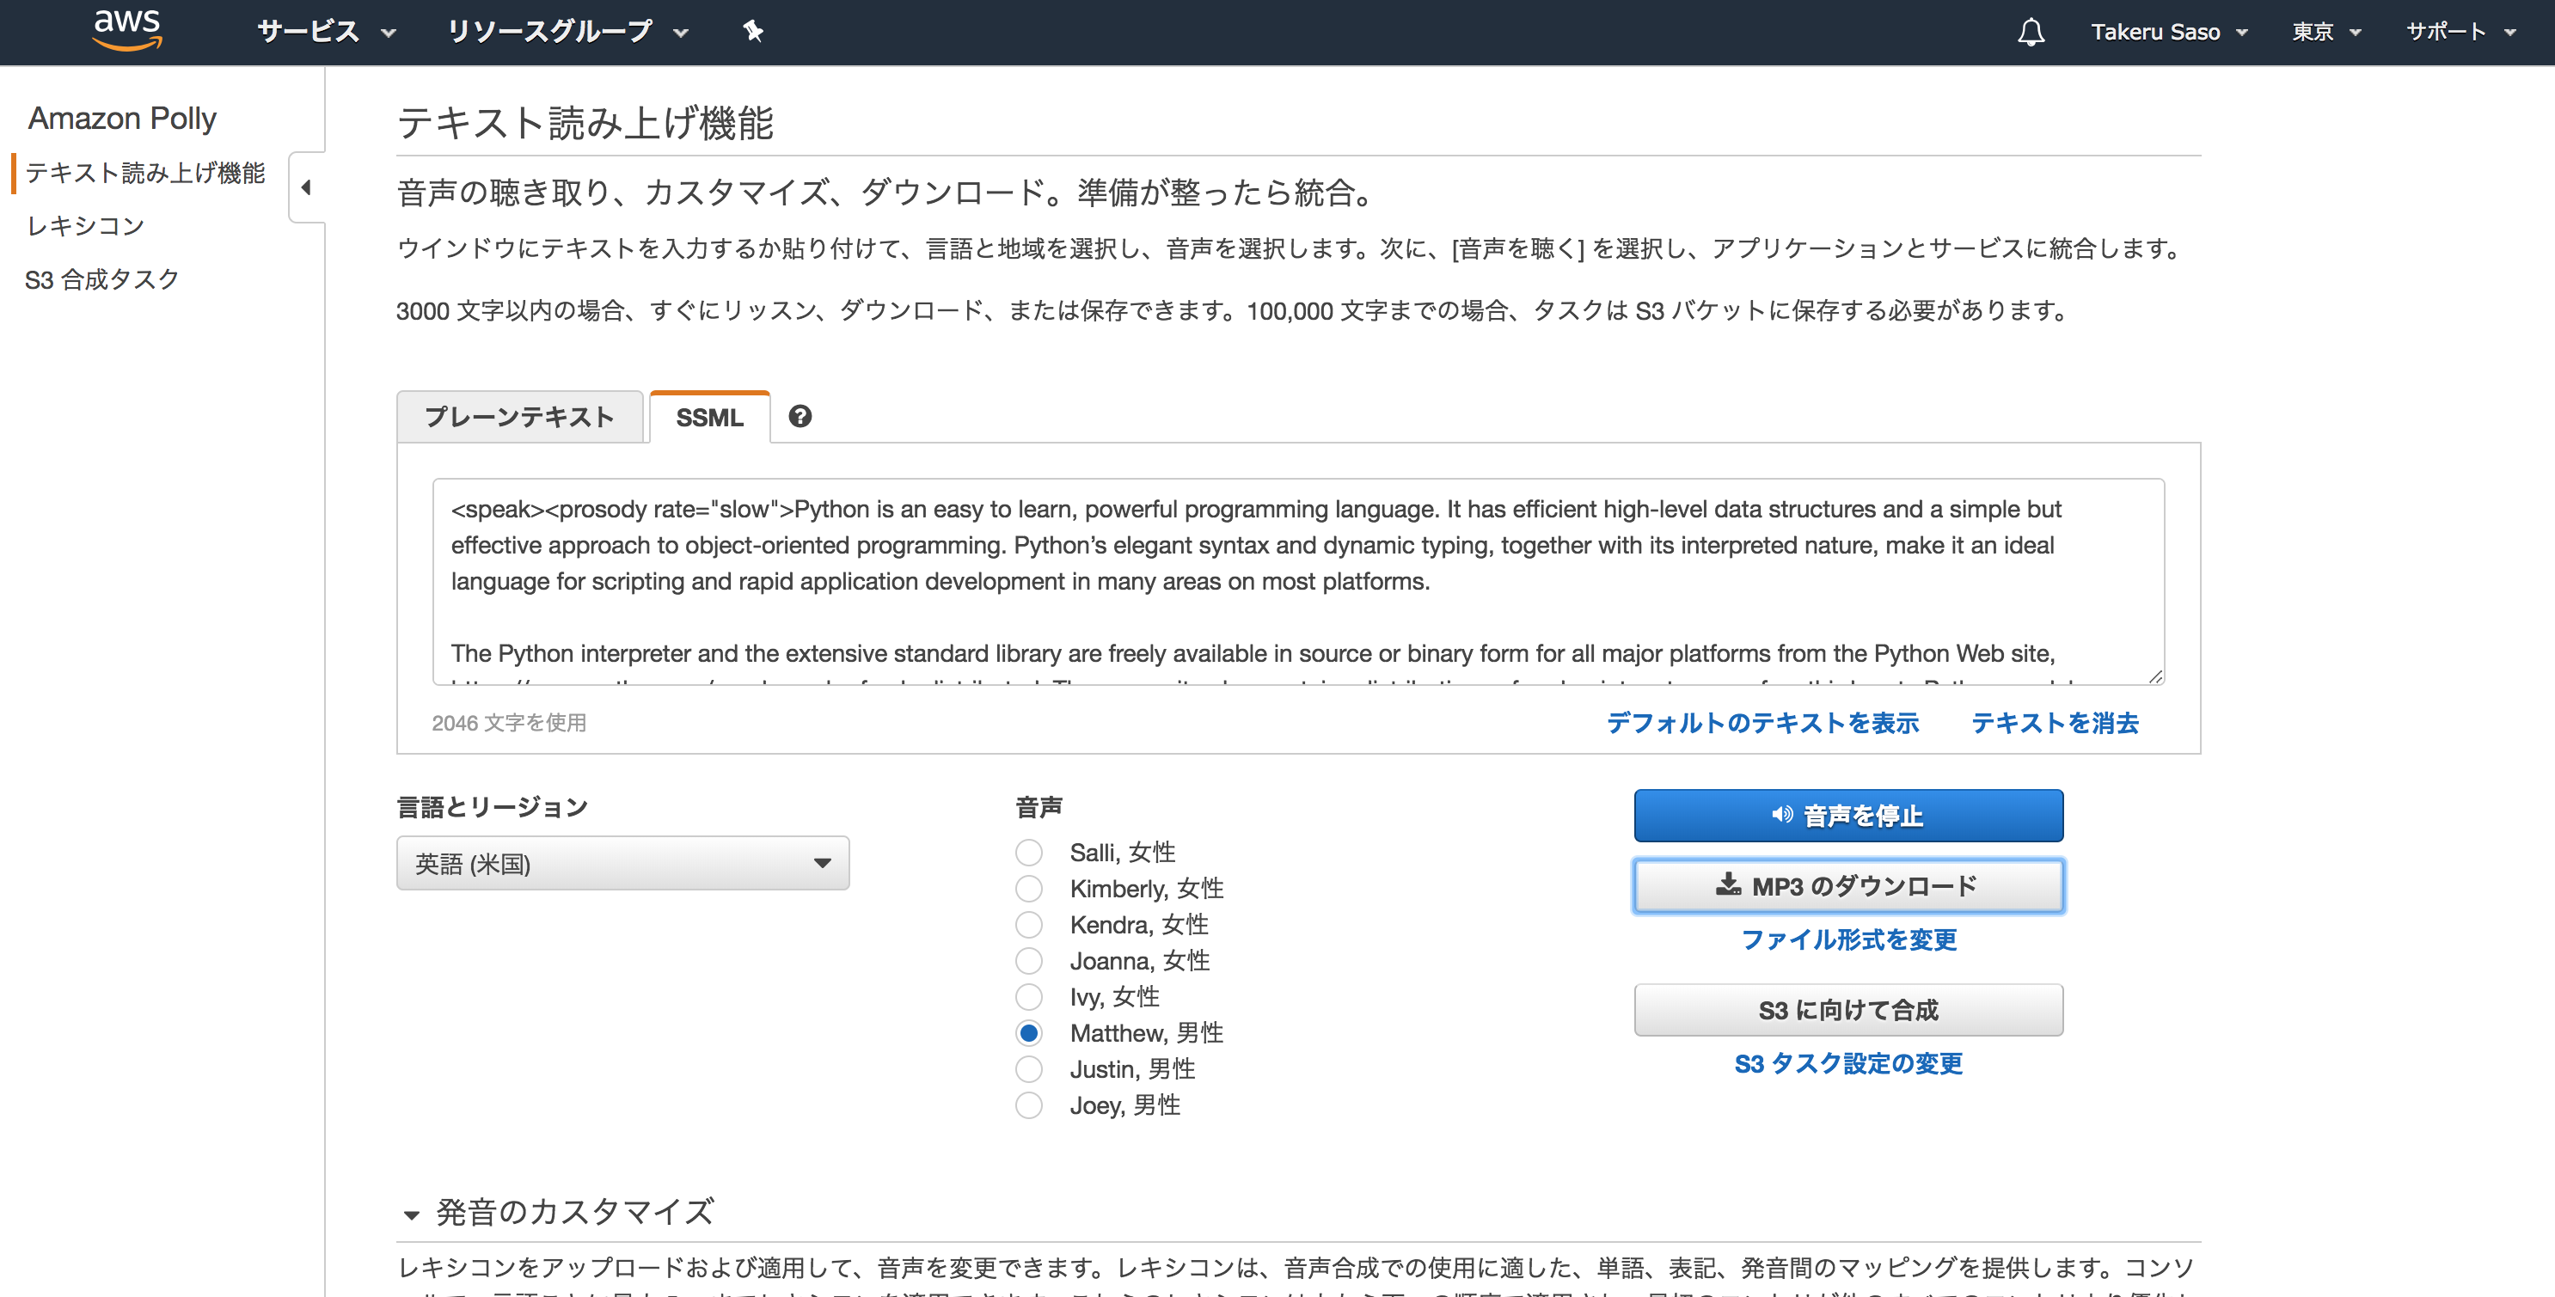
Task: Click the SSML help question mark icon
Action: tap(800, 417)
